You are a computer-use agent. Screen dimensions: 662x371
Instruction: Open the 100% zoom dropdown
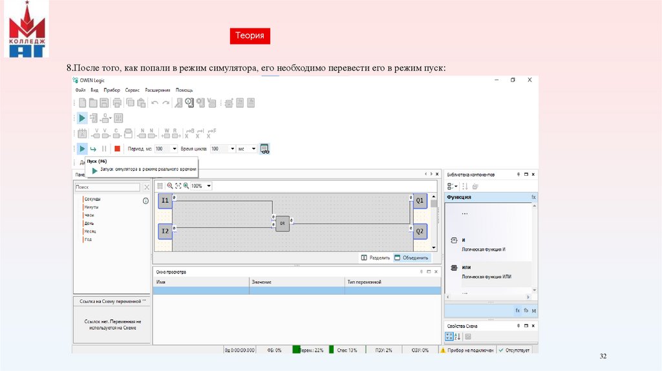(x=209, y=185)
